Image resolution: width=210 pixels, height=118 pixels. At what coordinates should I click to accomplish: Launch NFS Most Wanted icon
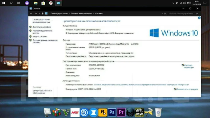(139, 112)
